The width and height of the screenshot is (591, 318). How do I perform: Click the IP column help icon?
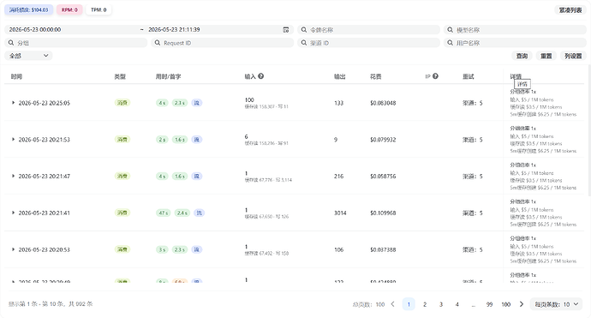pos(435,76)
